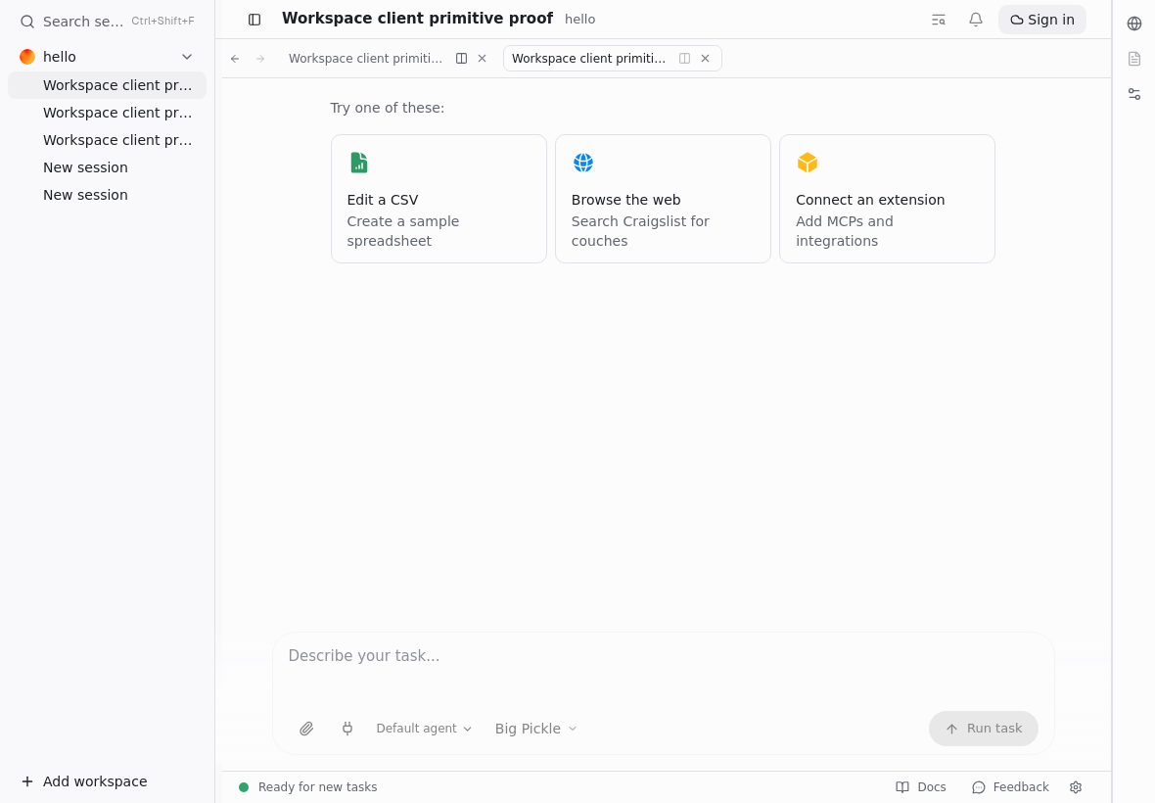Click the blue globe Browse icon
1155x803 pixels.
point(583,163)
